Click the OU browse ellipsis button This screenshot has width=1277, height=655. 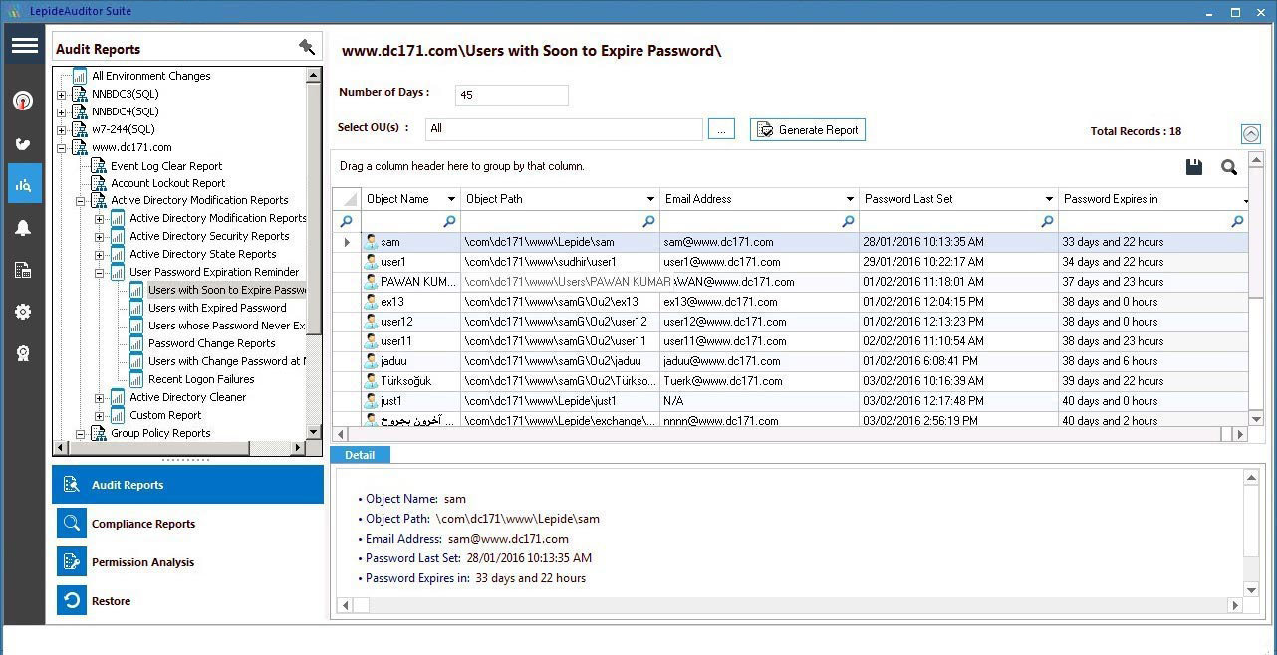721,129
